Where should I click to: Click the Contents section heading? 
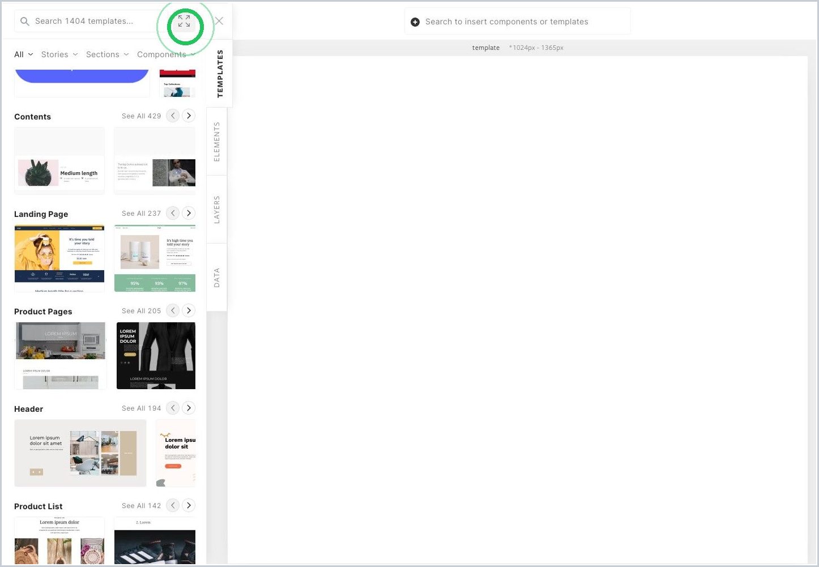pyautogui.click(x=32, y=117)
